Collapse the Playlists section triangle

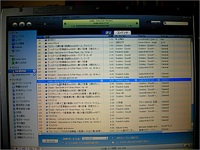click(11, 80)
